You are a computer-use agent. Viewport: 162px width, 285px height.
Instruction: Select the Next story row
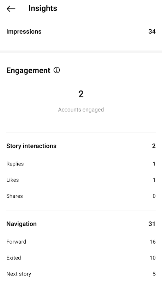(81, 274)
